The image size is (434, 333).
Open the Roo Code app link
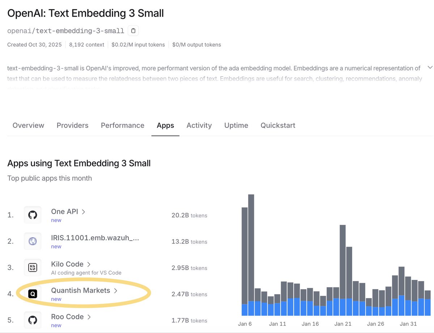[67, 317]
